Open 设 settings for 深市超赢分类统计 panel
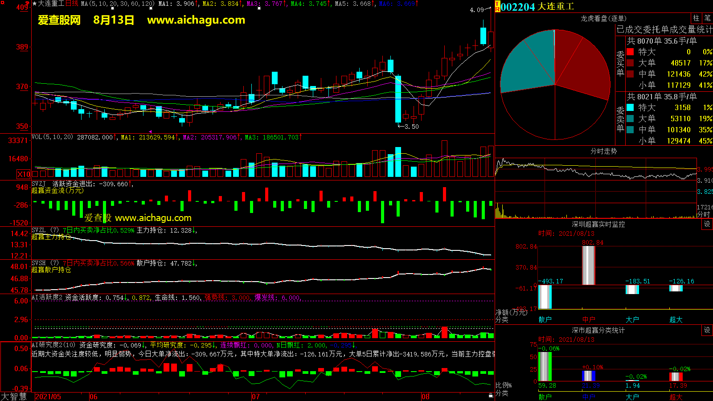Screen dimensions: 713x401 point(707,330)
